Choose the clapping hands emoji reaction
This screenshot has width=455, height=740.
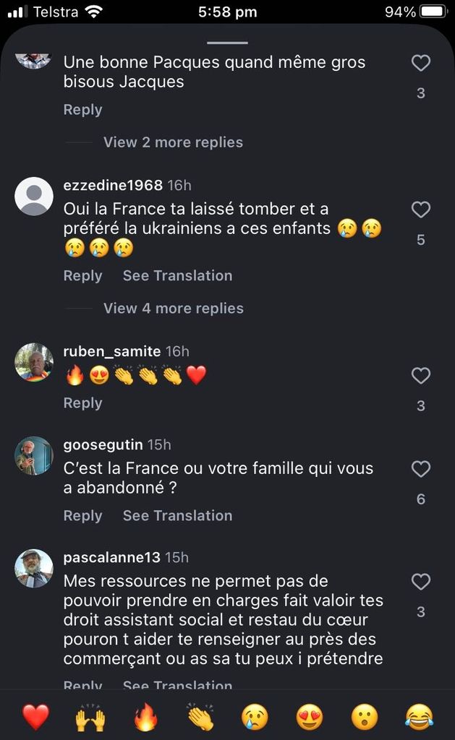[200, 717]
